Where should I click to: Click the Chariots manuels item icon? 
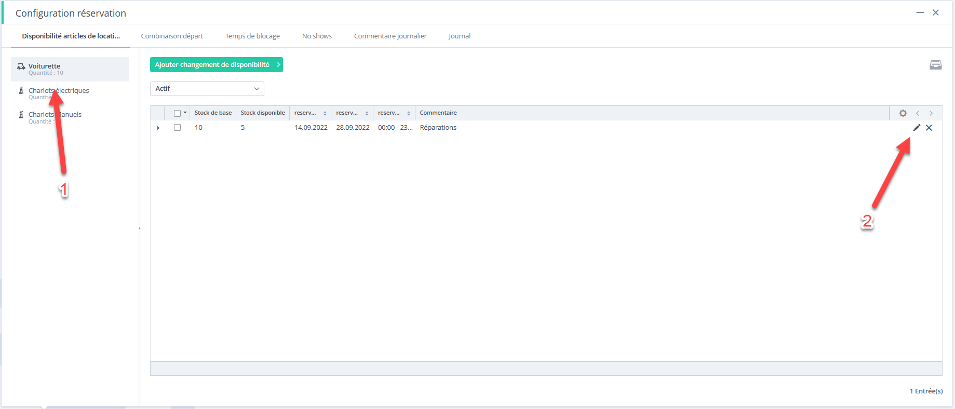(x=21, y=115)
